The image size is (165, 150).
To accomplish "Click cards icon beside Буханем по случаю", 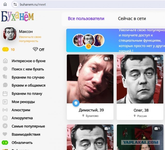I will point(5,77).
